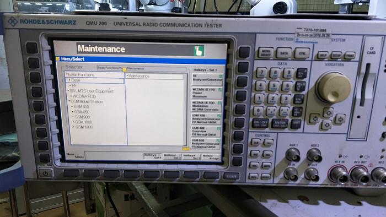Viewport: 386px width, 217px height.
Task: Collapse the GSM Mobile Station node
Action: [69, 101]
